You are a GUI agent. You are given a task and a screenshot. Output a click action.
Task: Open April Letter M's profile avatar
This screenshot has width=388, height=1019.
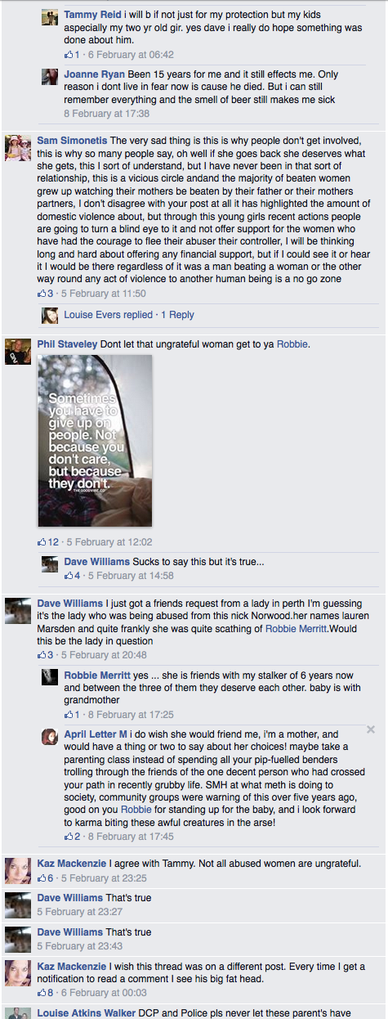click(50, 735)
